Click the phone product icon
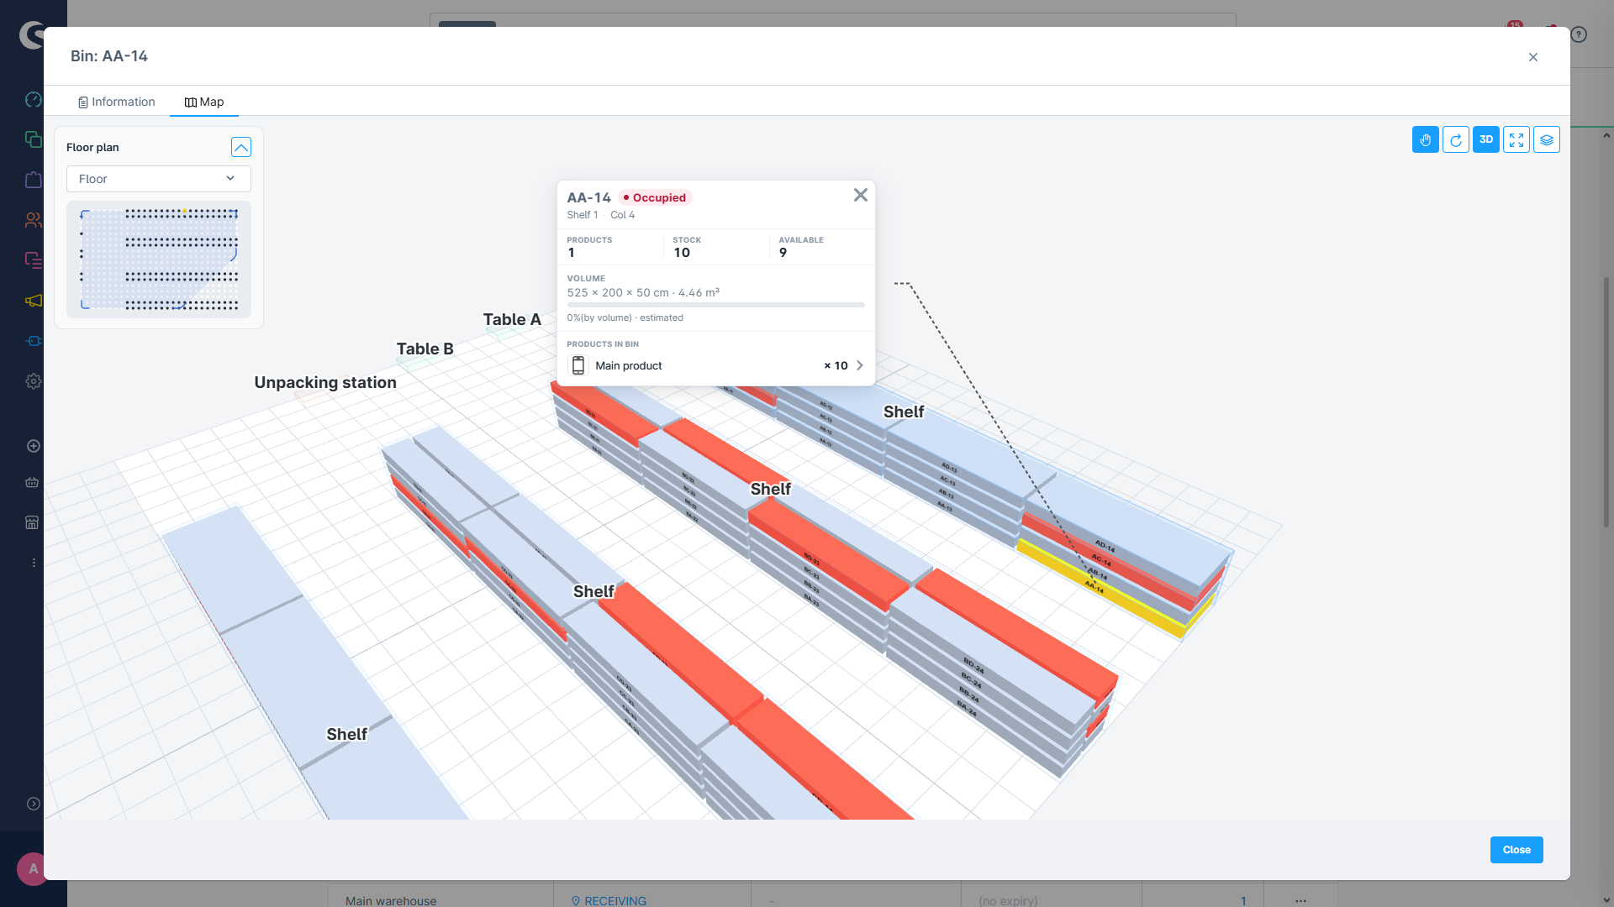 578,365
